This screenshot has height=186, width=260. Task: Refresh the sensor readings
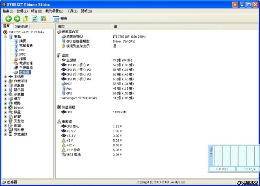point(35,19)
